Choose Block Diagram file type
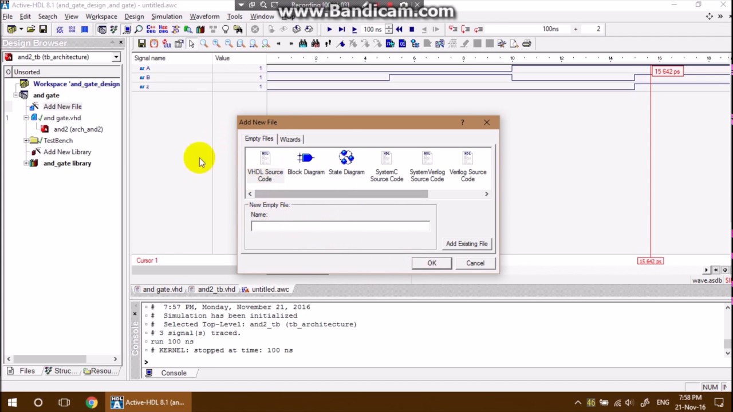 306,163
